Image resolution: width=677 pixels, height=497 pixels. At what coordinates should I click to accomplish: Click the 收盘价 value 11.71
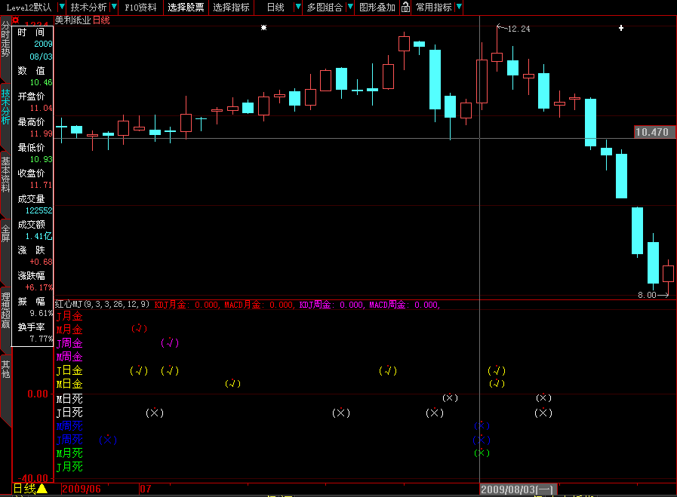tap(41, 185)
